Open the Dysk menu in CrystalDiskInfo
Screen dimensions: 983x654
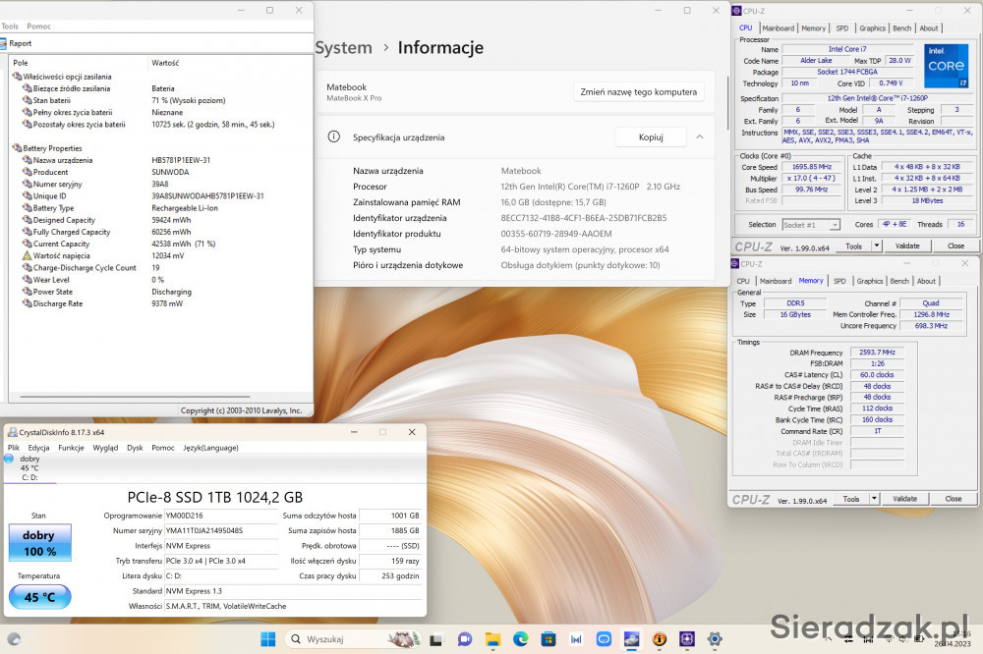(x=135, y=448)
